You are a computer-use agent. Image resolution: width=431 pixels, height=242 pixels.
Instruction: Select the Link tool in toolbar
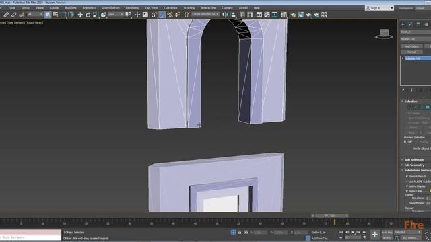click(6, 15)
